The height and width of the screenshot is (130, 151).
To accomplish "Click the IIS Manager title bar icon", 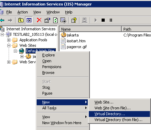I will pos(2,4).
